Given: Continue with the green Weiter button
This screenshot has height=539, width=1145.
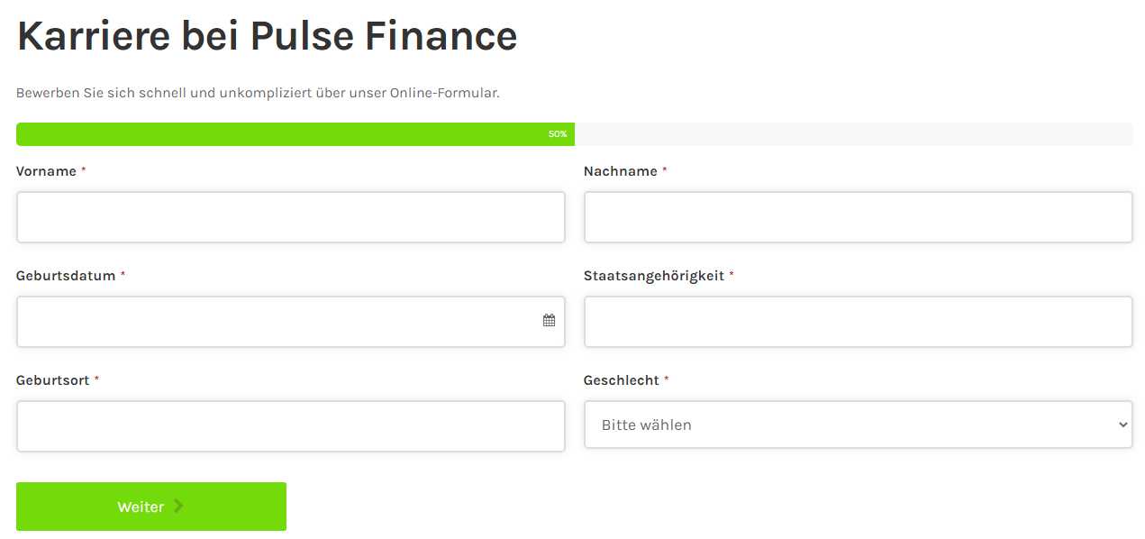Looking at the screenshot, I should click(151, 507).
